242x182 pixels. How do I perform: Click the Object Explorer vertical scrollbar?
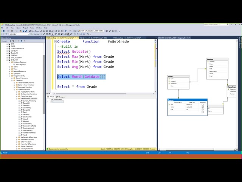click(x=44, y=85)
